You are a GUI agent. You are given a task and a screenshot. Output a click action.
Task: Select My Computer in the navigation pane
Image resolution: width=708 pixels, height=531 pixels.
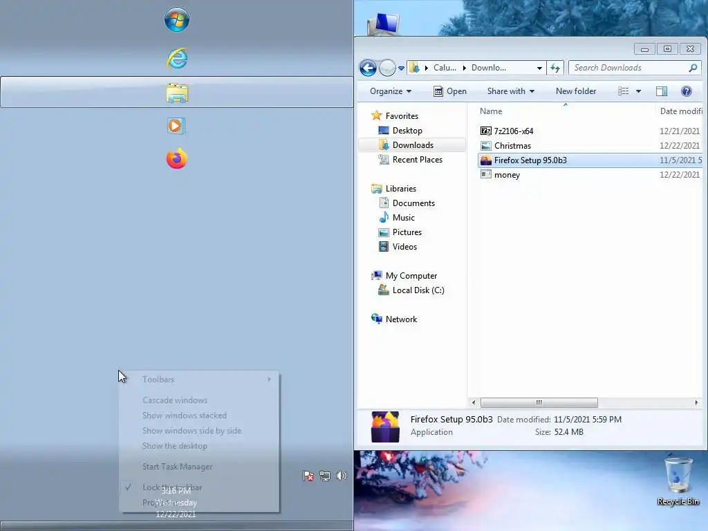411,276
